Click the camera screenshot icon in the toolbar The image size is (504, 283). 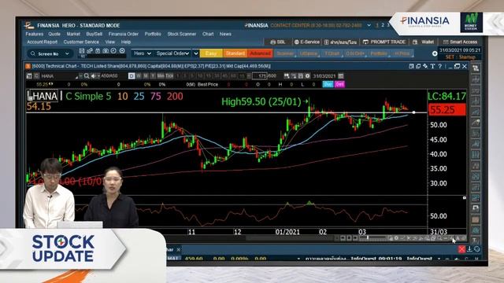(x=106, y=51)
